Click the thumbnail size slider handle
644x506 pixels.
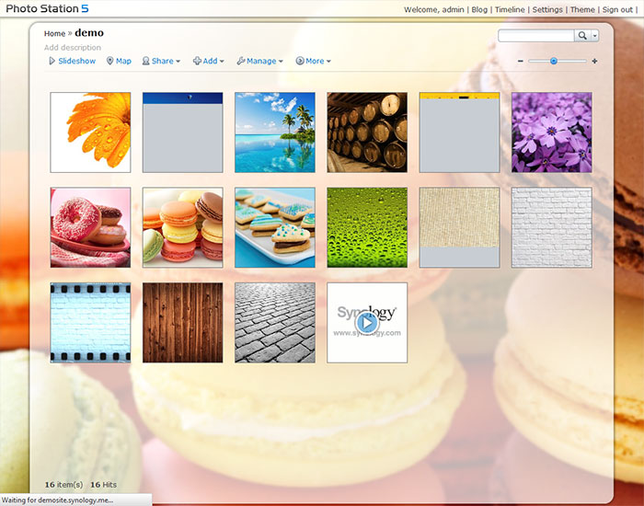click(x=554, y=62)
